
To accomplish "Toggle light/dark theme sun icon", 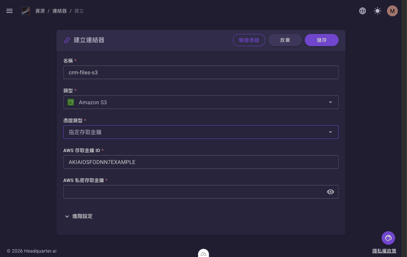I will point(377,11).
